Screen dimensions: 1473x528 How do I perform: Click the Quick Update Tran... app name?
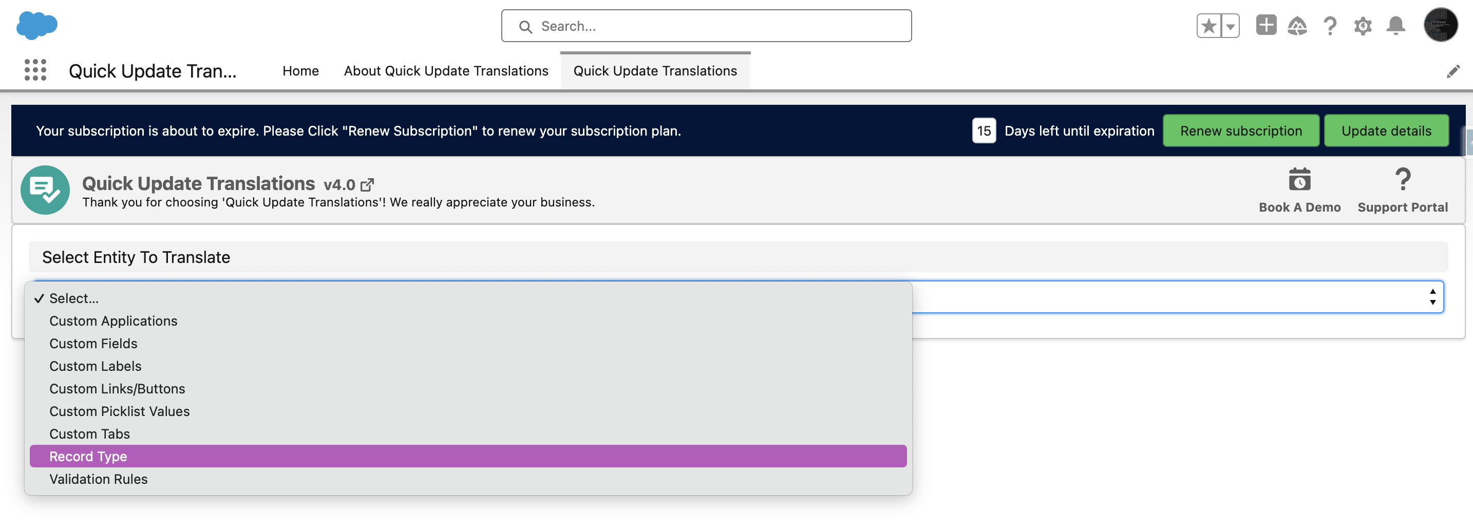point(152,71)
